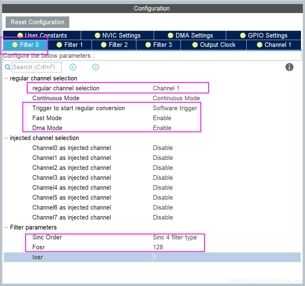Select Channel5 as injected channel label
The width and height of the screenshot is (305, 286).
click(x=71, y=197)
